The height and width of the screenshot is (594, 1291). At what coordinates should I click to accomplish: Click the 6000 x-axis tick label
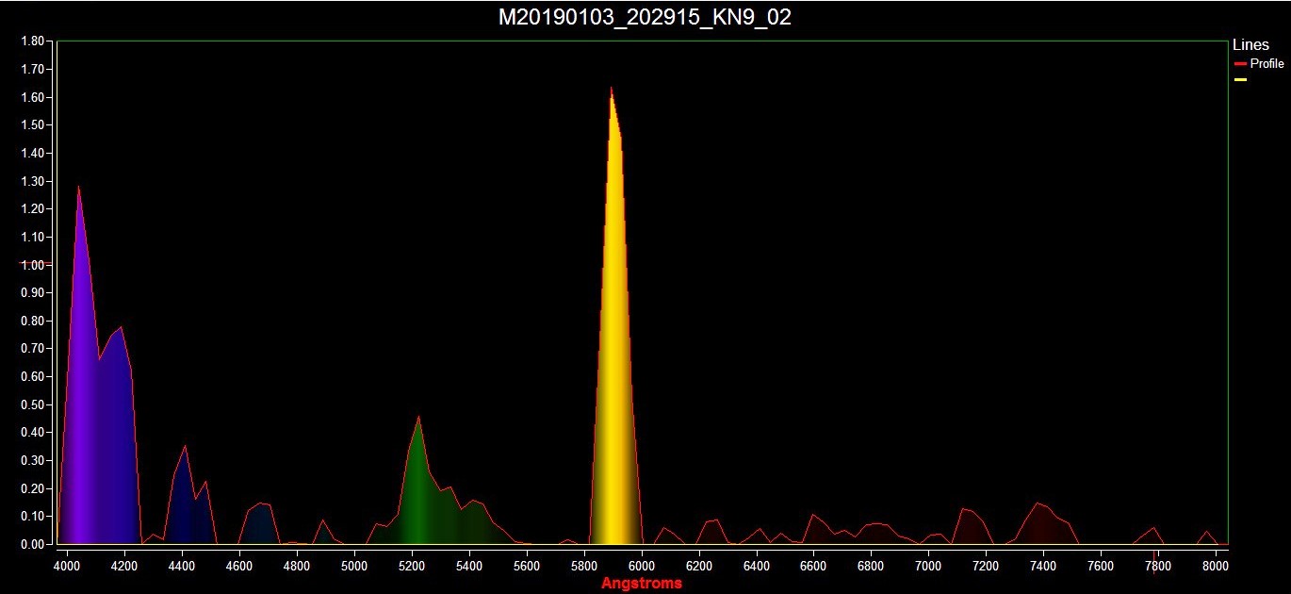click(642, 567)
